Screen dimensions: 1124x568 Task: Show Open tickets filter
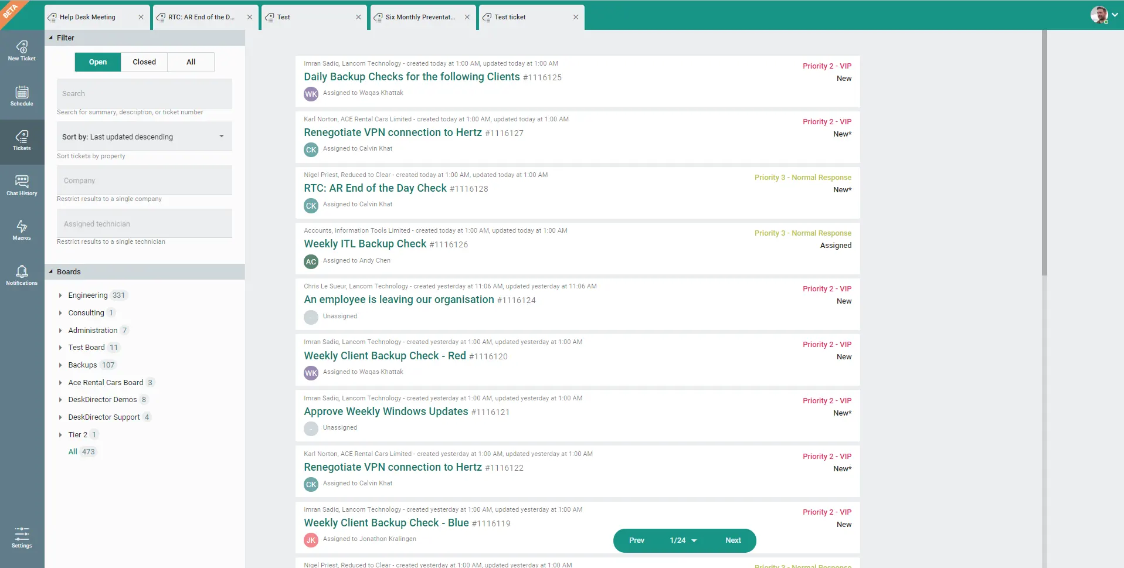pos(98,62)
